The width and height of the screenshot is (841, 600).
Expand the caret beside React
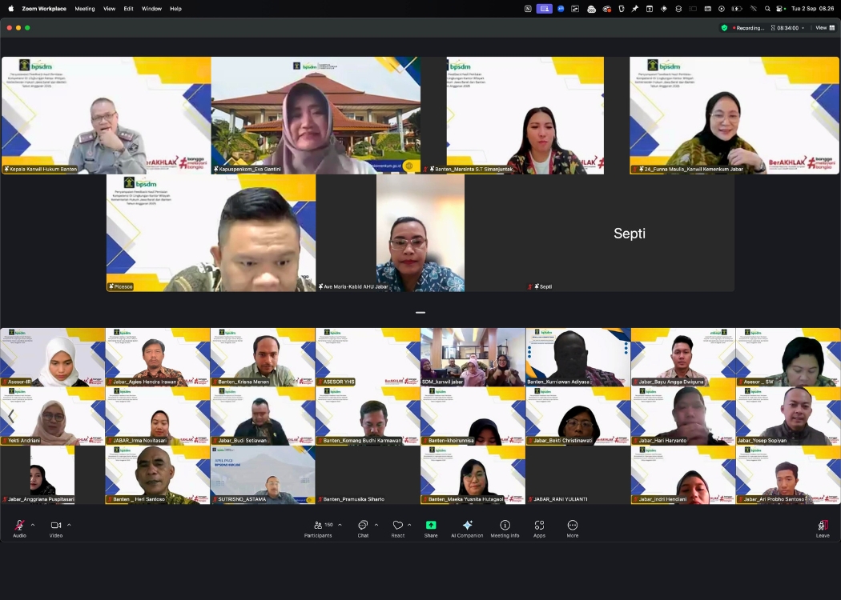[x=409, y=525]
